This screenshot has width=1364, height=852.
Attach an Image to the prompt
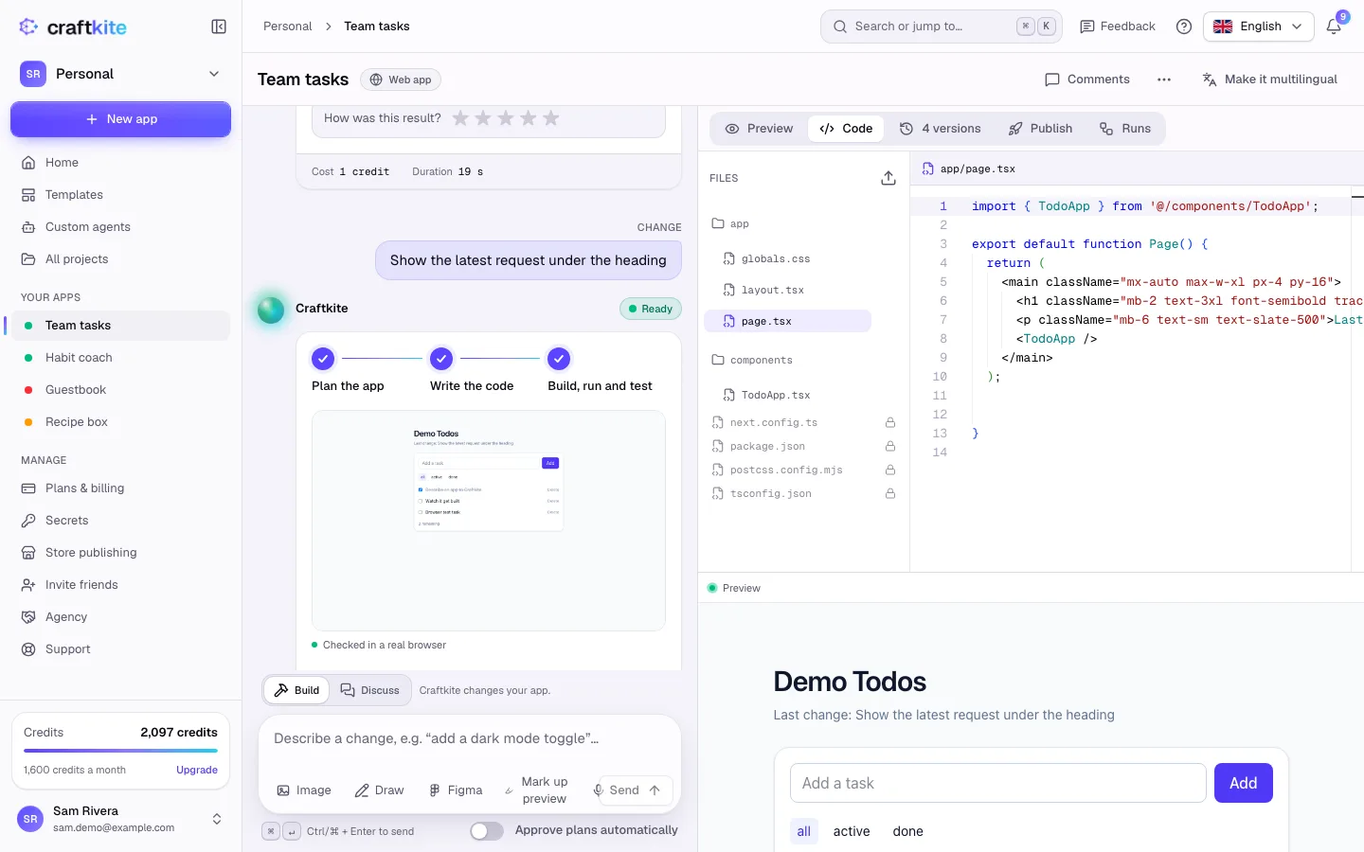304,790
